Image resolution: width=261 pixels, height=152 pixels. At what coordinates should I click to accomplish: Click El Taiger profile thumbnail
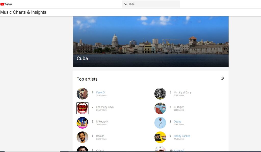tap(160, 108)
